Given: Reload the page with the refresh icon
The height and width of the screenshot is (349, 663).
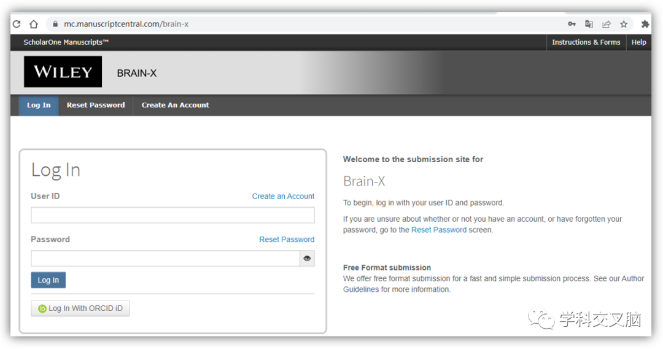Looking at the screenshot, I should [x=17, y=24].
